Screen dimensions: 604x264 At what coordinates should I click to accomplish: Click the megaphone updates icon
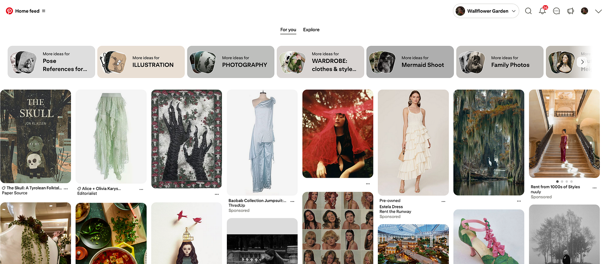pos(570,11)
